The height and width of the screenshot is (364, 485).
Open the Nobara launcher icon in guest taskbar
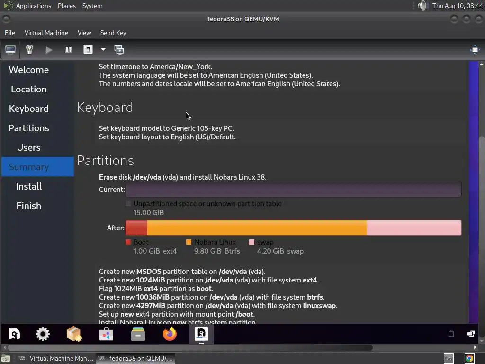[x=14, y=334]
